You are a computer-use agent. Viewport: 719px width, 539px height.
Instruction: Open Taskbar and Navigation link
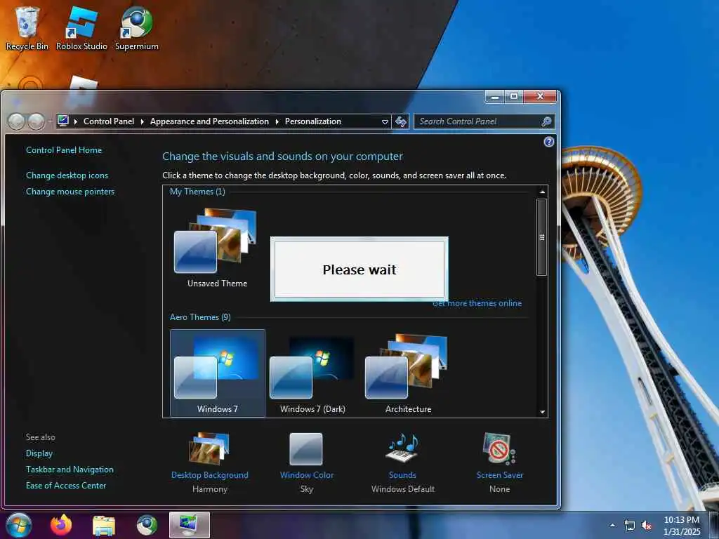click(70, 470)
